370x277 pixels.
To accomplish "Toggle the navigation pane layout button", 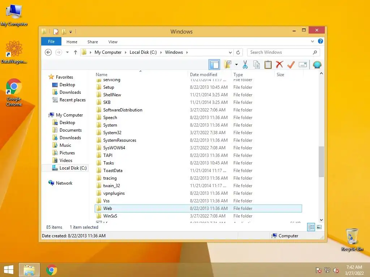I will (x=214, y=65).
